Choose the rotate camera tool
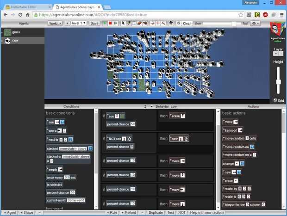This screenshot has width=287, height=216. tap(152, 23)
